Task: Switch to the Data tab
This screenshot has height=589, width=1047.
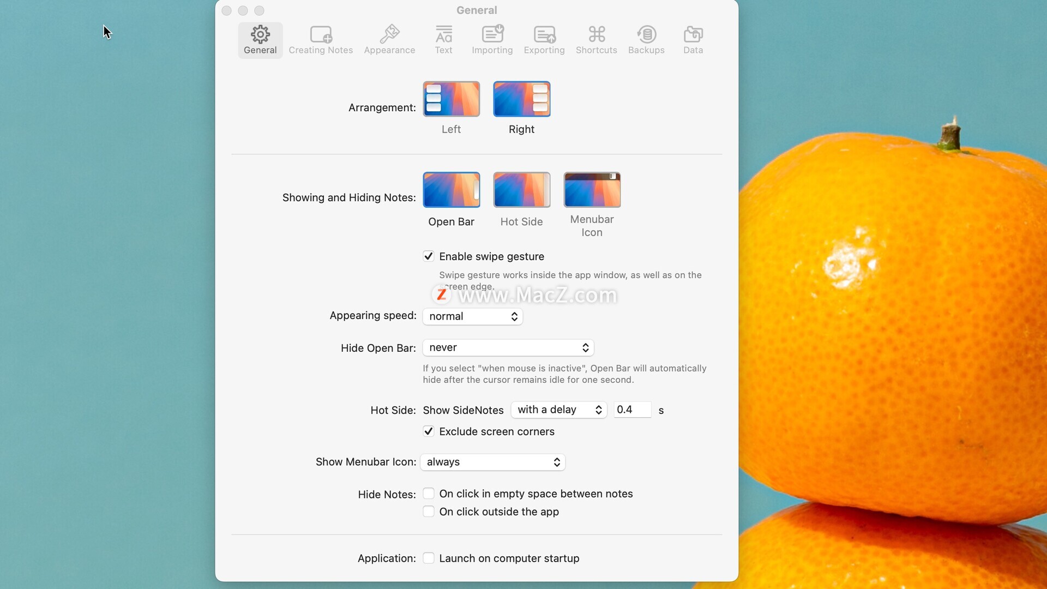Action: point(693,40)
